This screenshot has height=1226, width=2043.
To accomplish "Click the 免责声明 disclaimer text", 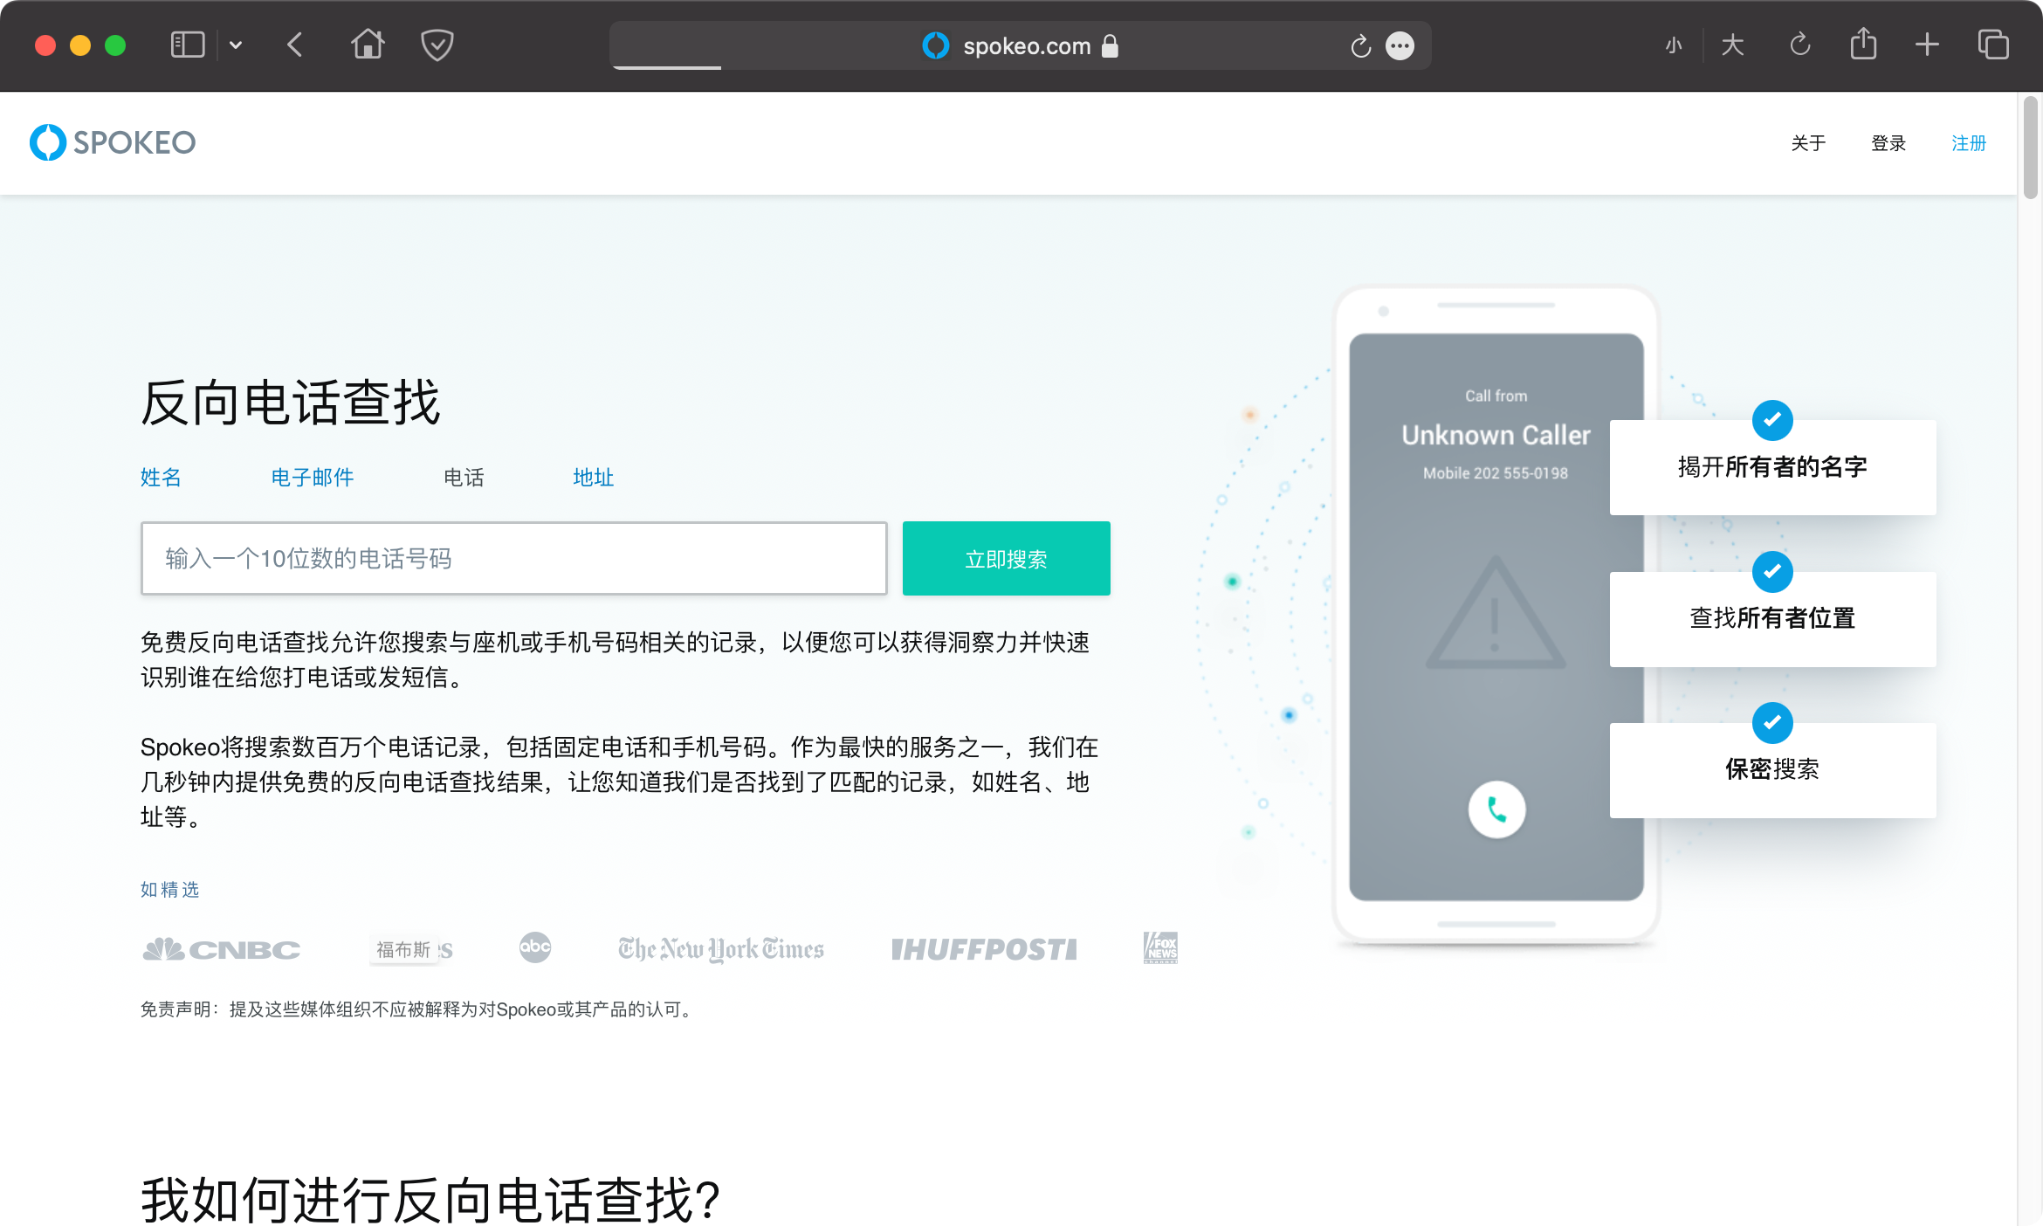I will pos(418,1009).
